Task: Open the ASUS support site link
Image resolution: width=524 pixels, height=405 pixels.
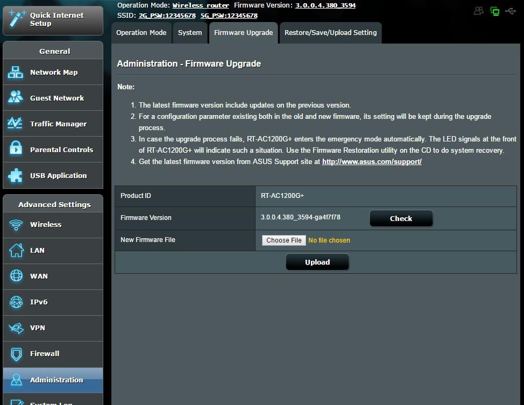Action: [372, 162]
